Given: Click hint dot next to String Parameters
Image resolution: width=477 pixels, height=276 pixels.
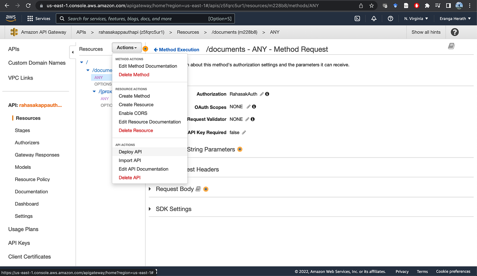Looking at the screenshot, I should point(240,149).
